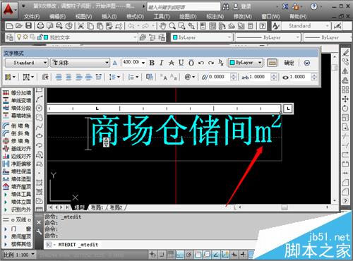Click the Width Factor 1.0000 field
Image resolution: width=353 pixels, height=261 pixels.
tap(299, 77)
